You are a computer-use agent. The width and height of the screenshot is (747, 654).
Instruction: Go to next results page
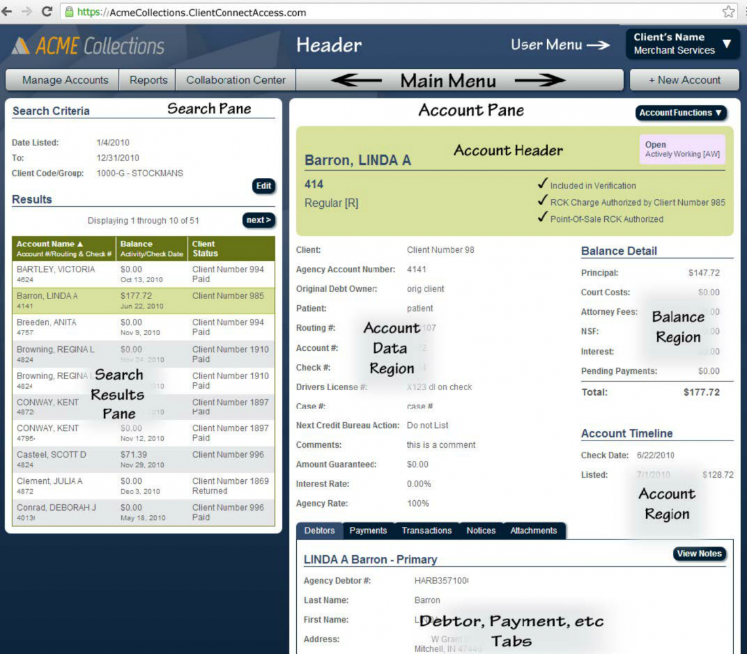[259, 220]
